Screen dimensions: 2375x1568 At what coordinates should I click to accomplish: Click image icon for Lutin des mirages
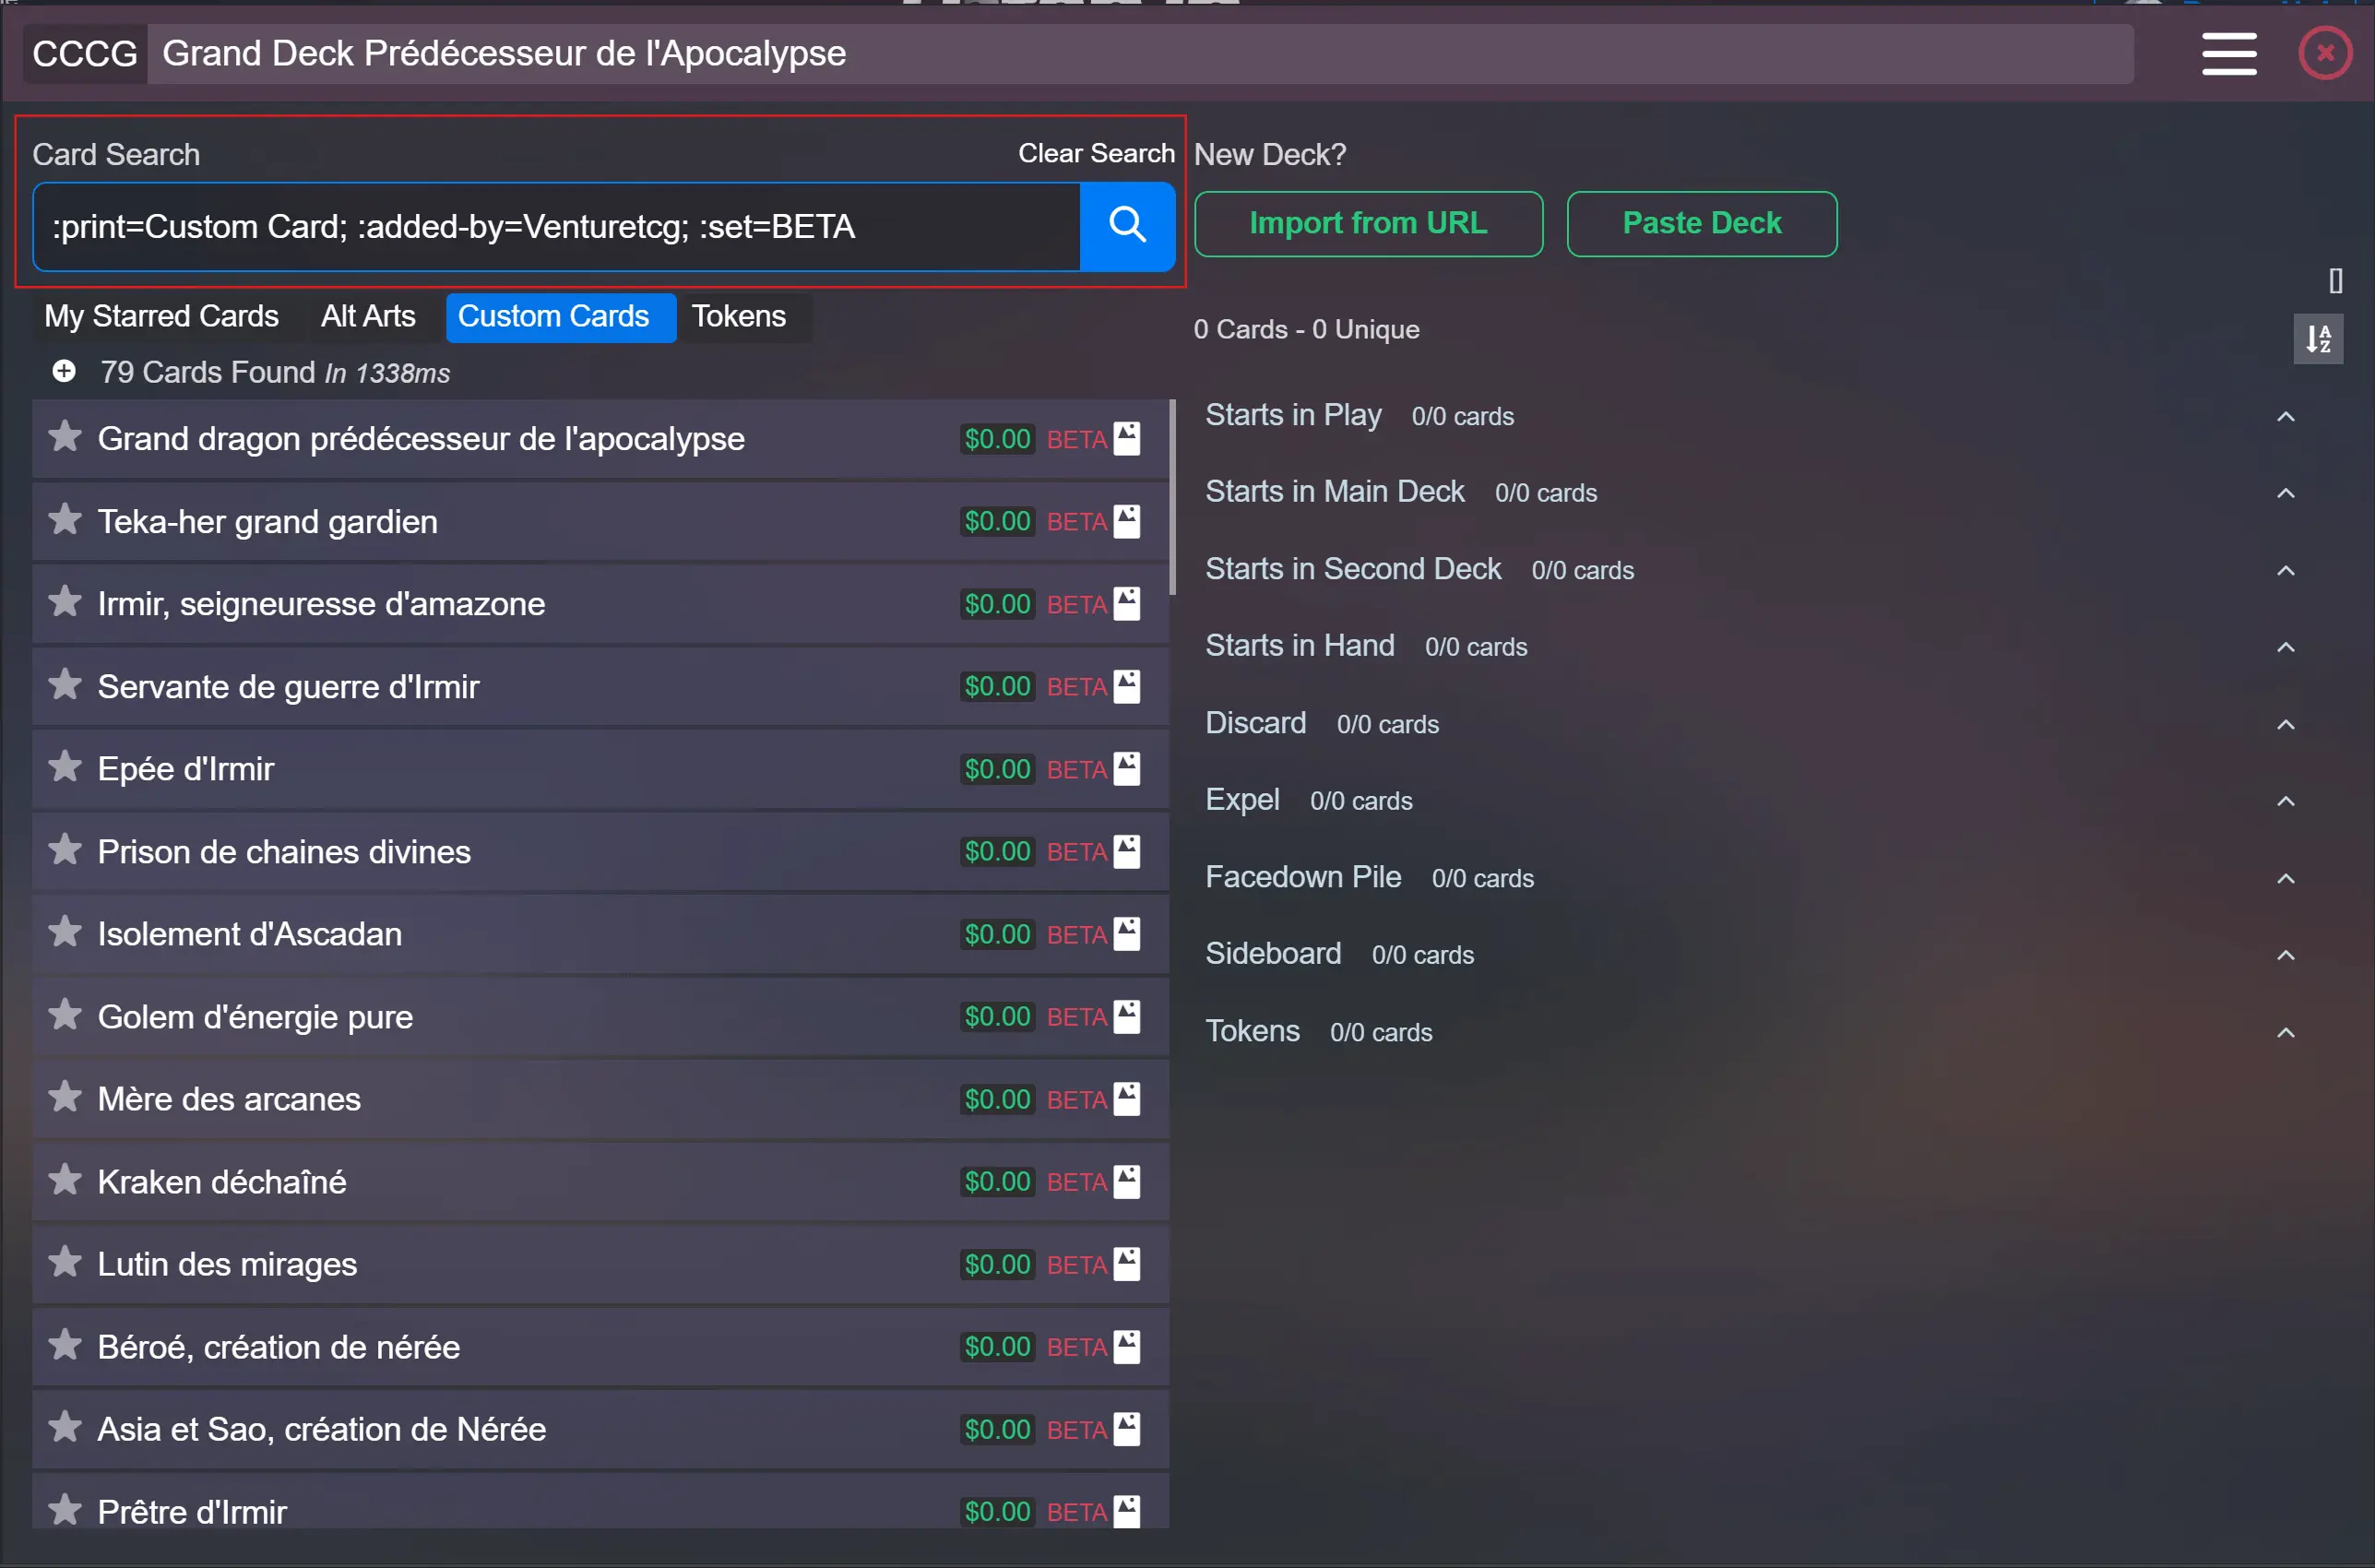[1127, 1264]
